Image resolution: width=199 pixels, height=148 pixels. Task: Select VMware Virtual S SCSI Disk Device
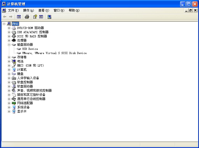point(54,53)
